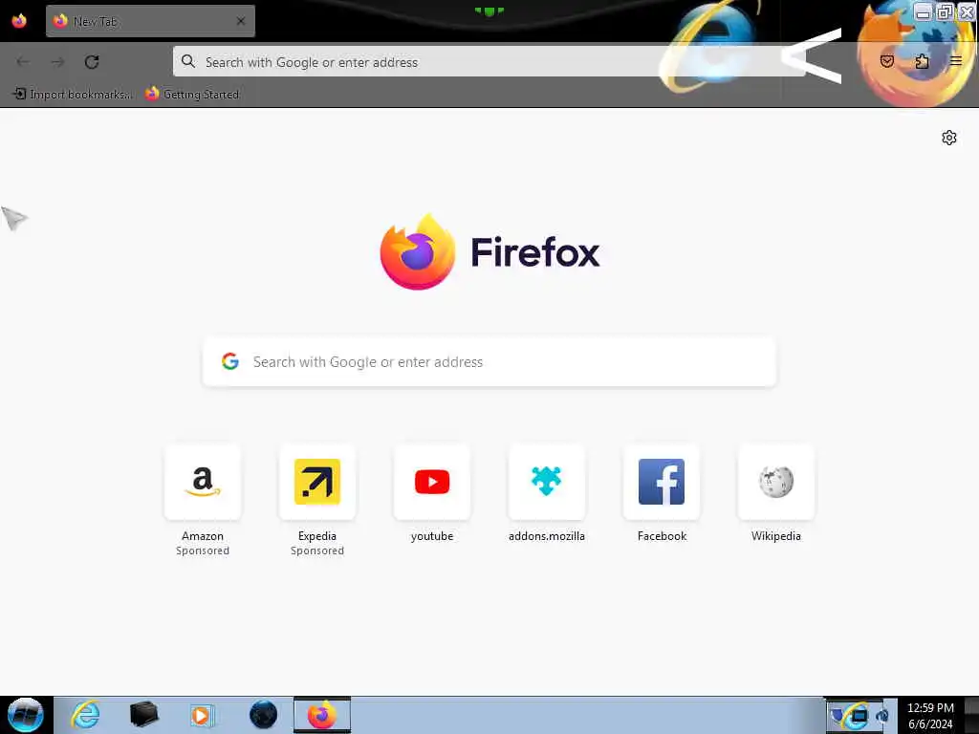The height and width of the screenshot is (734, 979).
Task: Click the system tray network icon
Action: (860, 715)
